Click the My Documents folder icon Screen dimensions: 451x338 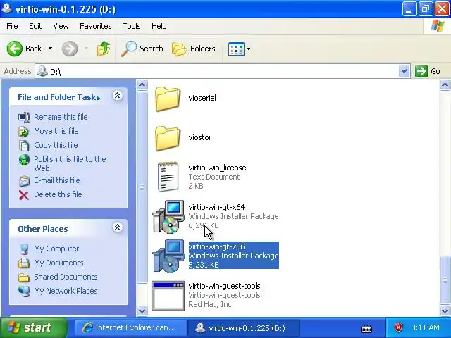click(x=24, y=263)
